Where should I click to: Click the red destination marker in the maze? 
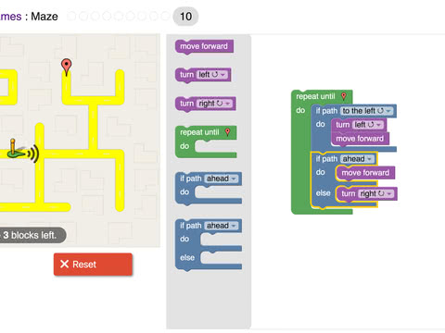click(66, 67)
